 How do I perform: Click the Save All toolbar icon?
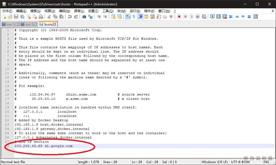pyautogui.click(x=22, y=17)
